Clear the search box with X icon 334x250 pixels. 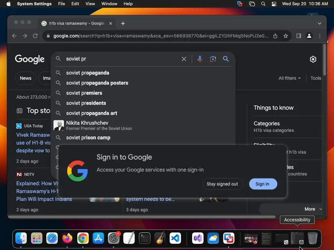184,59
